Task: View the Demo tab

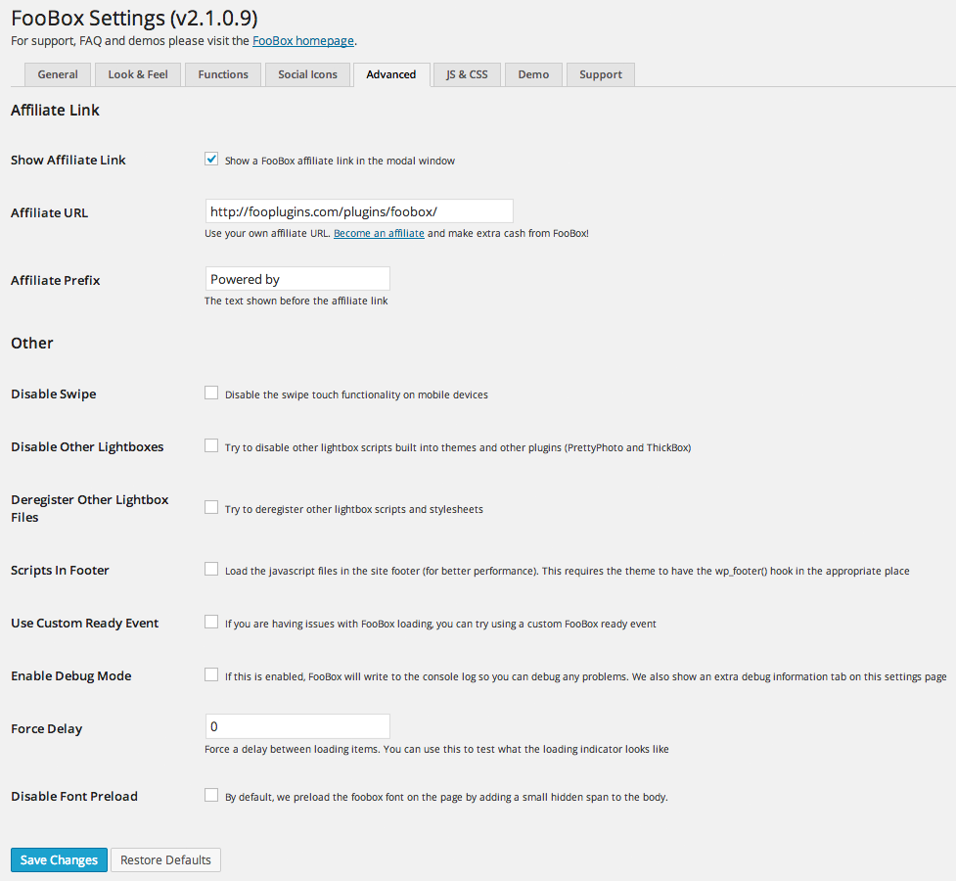Action: tap(533, 74)
